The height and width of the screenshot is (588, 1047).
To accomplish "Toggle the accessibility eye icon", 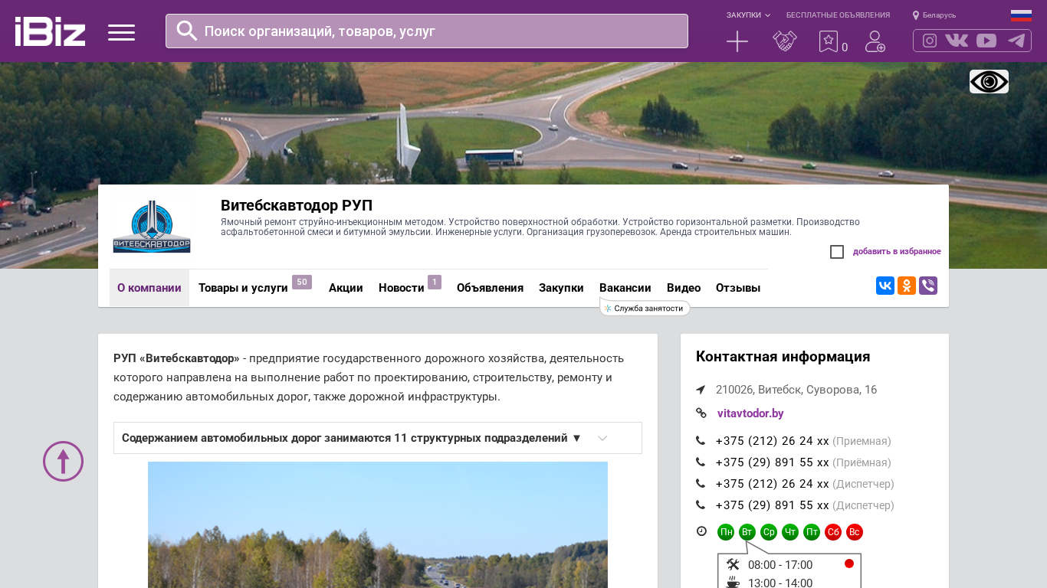I will (989, 81).
